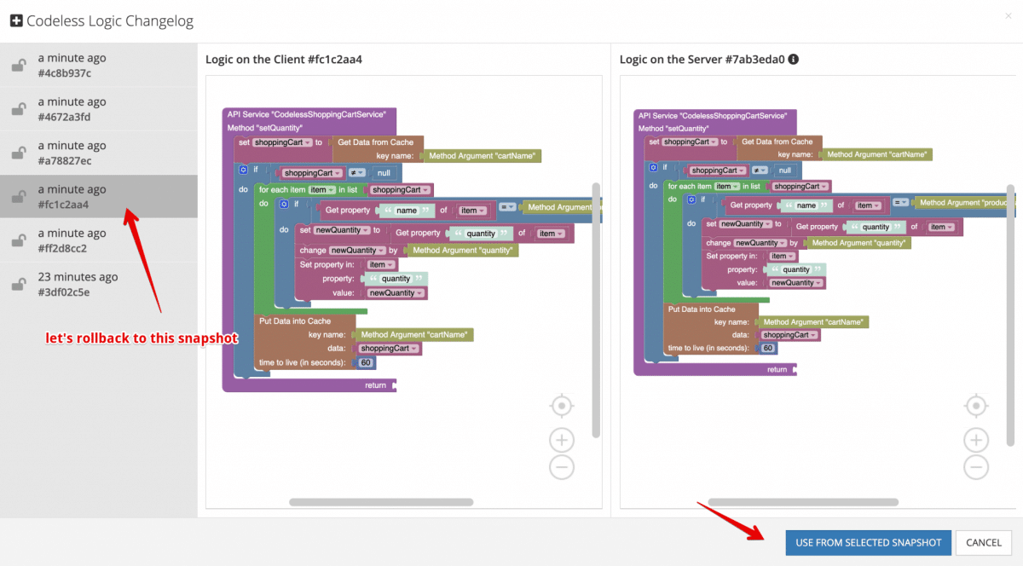The width and height of the screenshot is (1023, 566).
Task: Click the 'quantity' property text field in Client Set property block
Action: coord(396,279)
